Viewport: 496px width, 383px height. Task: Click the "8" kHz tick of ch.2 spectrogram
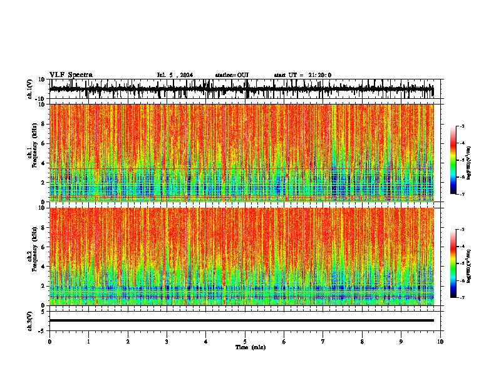(x=43, y=228)
